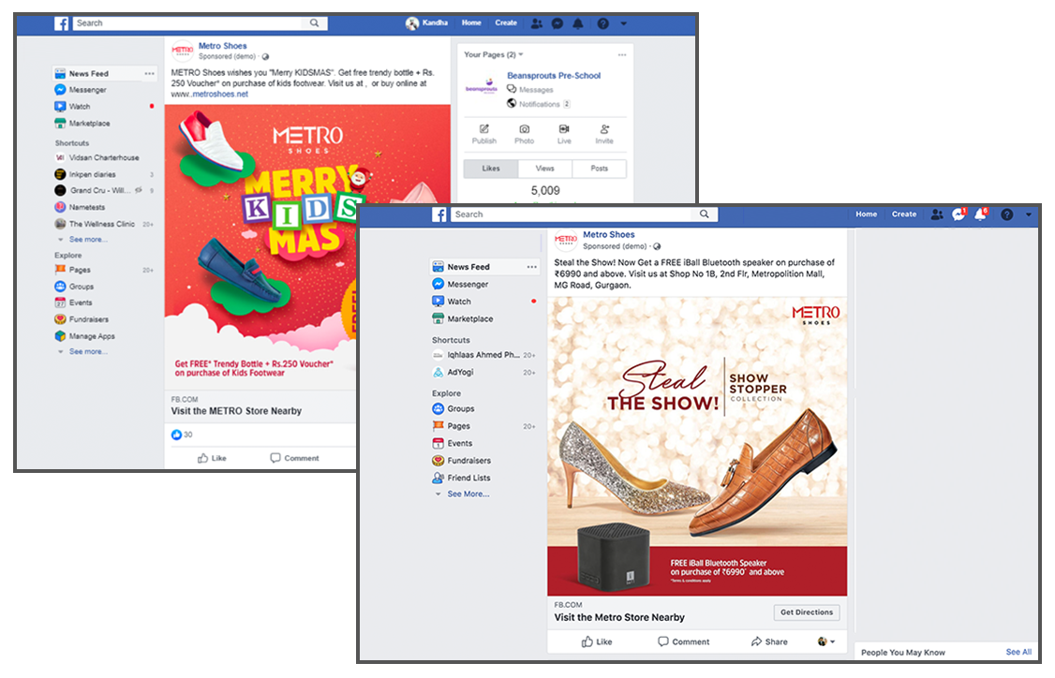Open the audience selector beside the Share button
Screen dimensions: 1055x678
click(x=825, y=641)
